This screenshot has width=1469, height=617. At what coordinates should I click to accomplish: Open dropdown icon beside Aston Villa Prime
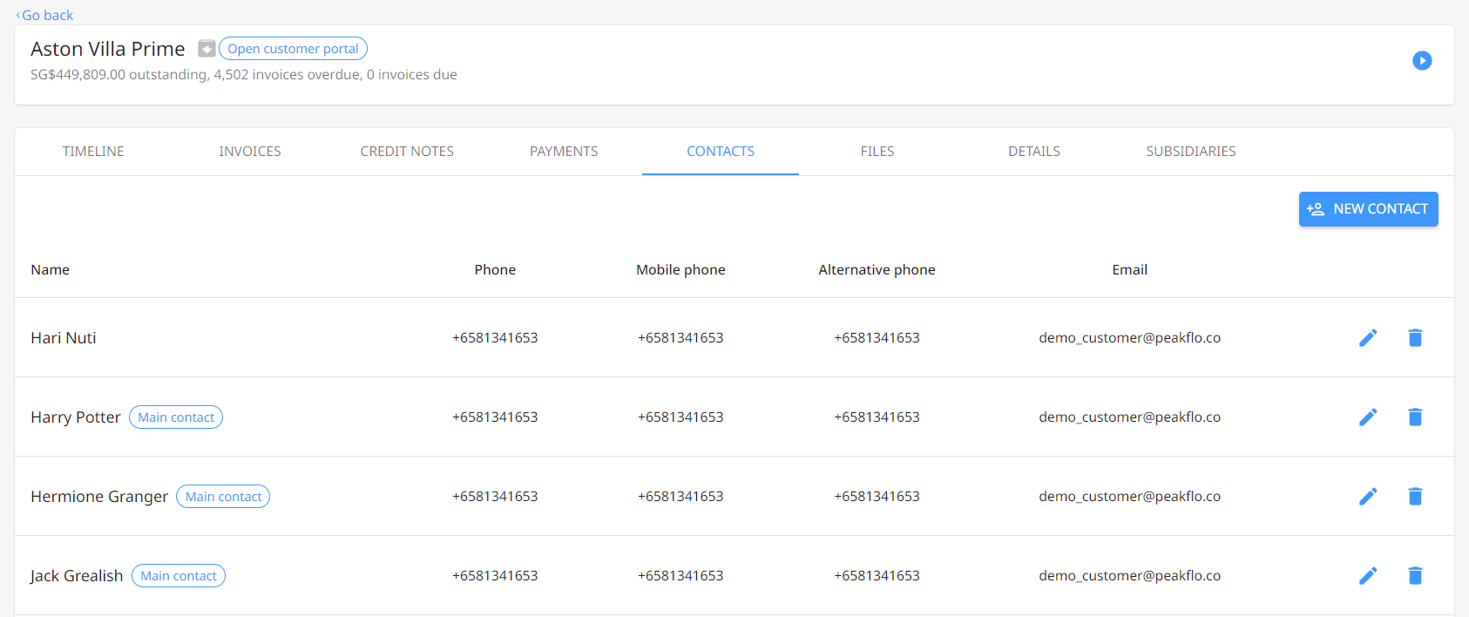[206, 49]
